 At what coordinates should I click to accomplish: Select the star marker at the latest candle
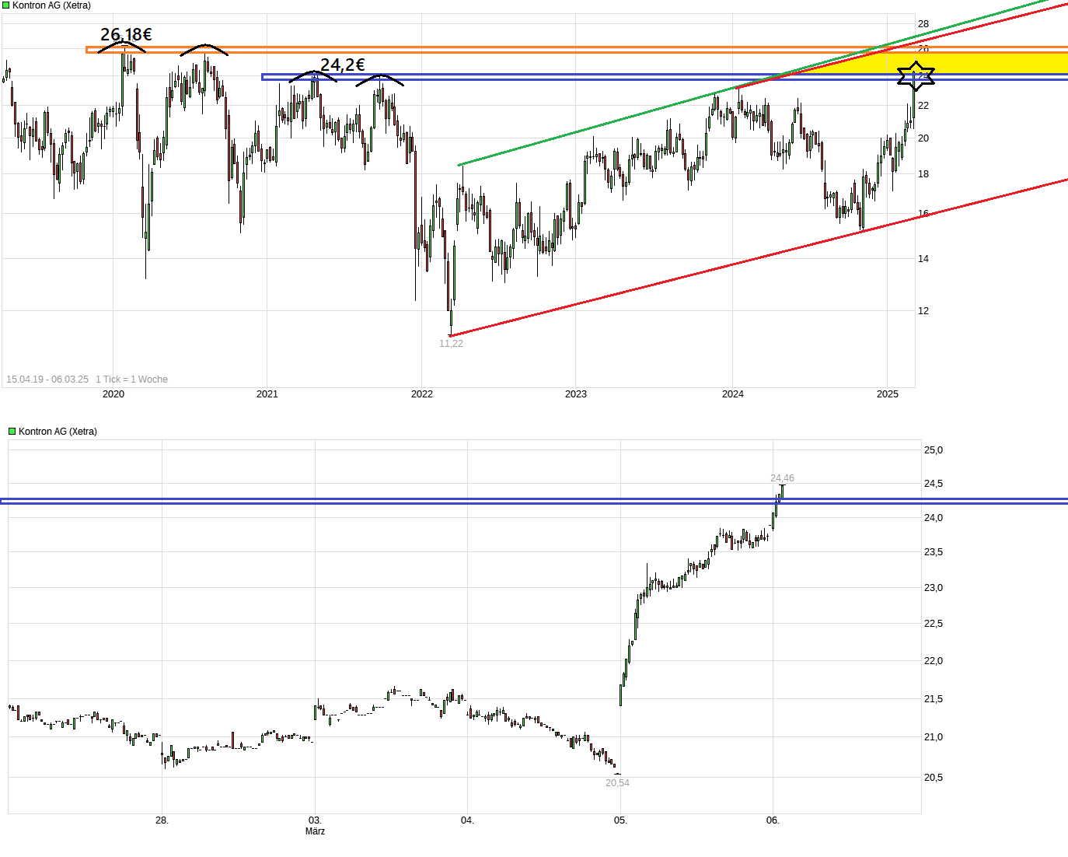pos(915,75)
